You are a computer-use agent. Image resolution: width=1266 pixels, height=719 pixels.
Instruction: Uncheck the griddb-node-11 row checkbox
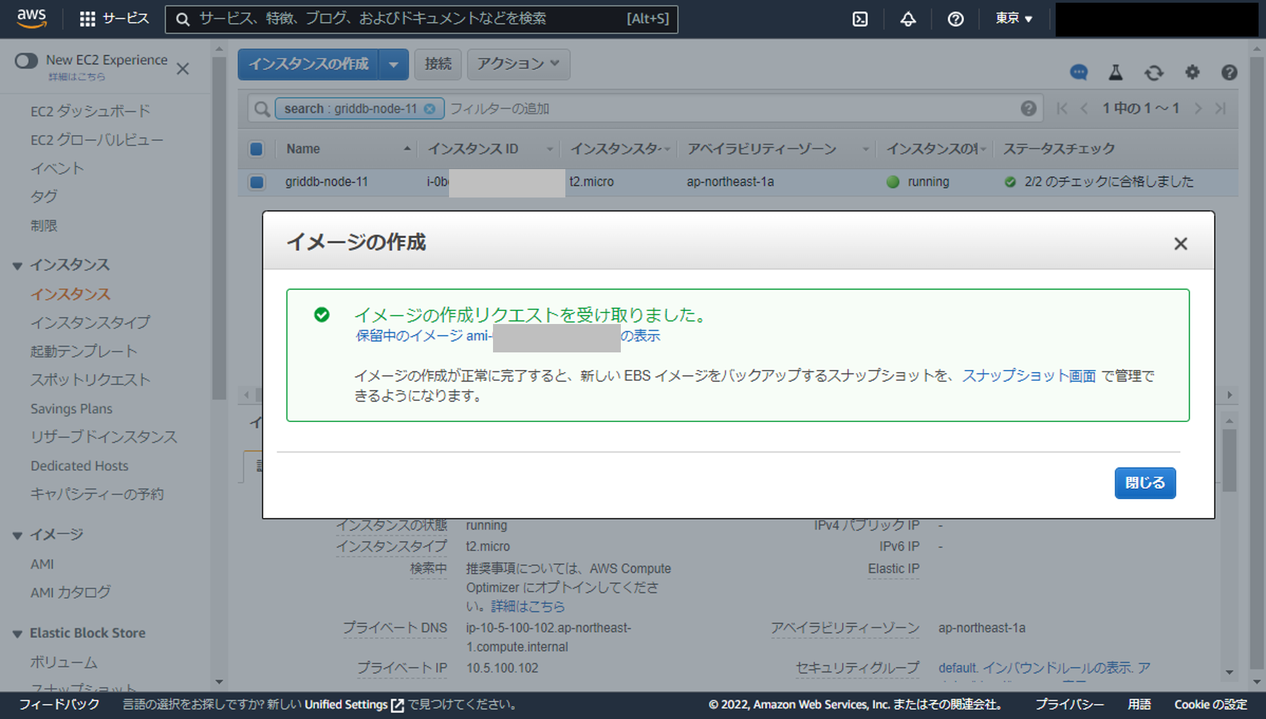(257, 182)
